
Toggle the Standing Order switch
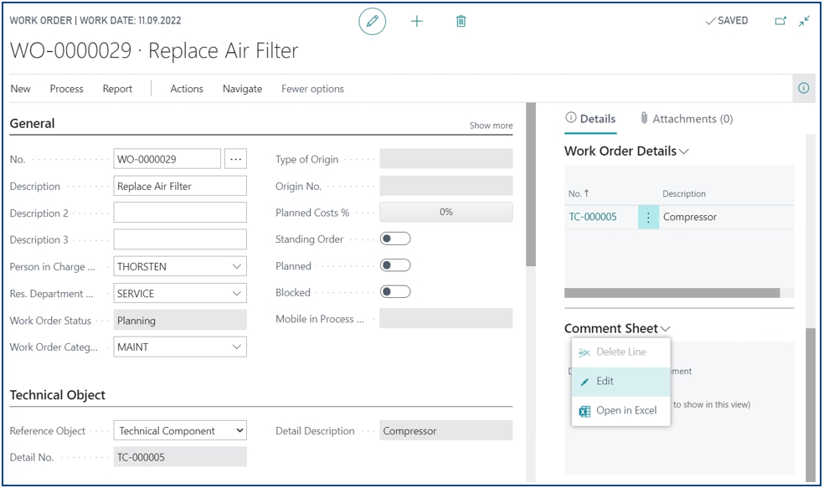(x=395, y=239)
